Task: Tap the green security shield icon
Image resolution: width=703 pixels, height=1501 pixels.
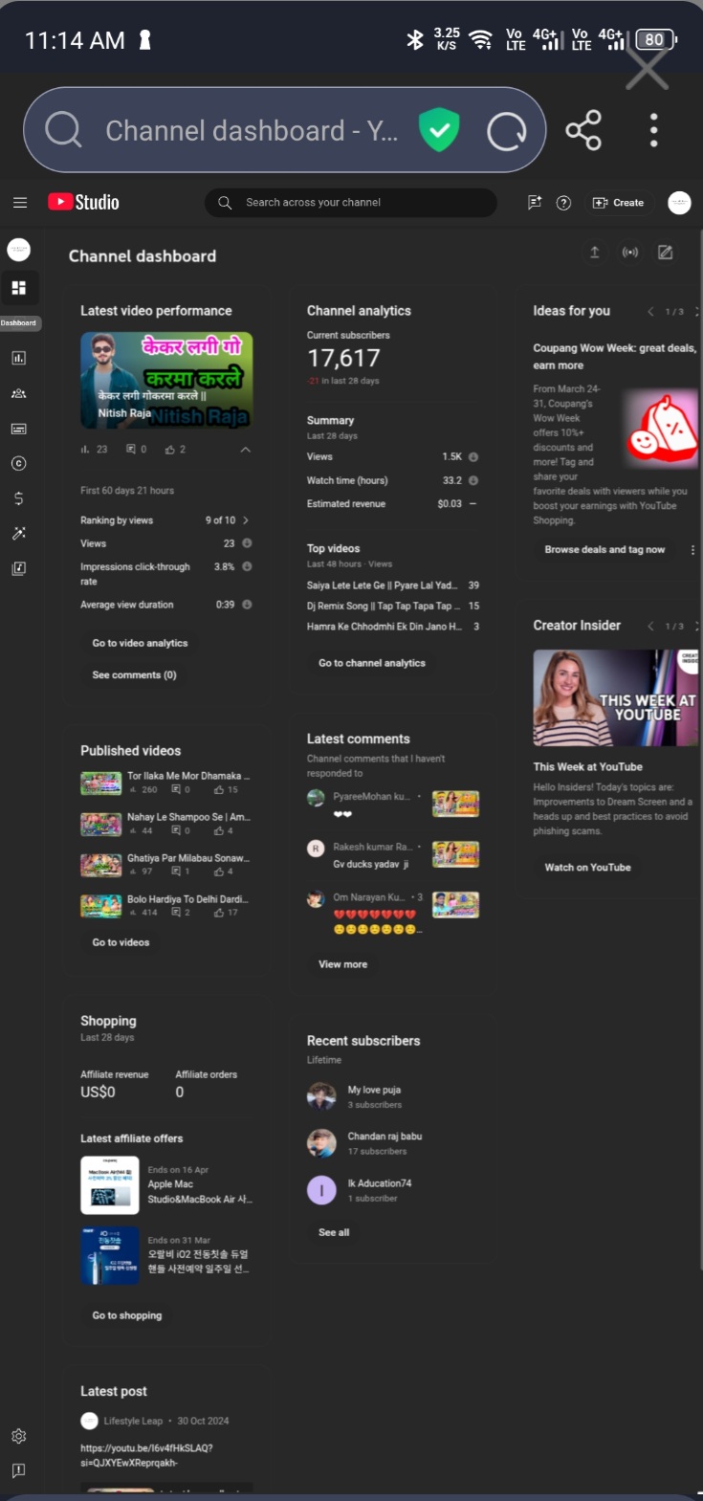Action: click(440, 130)
